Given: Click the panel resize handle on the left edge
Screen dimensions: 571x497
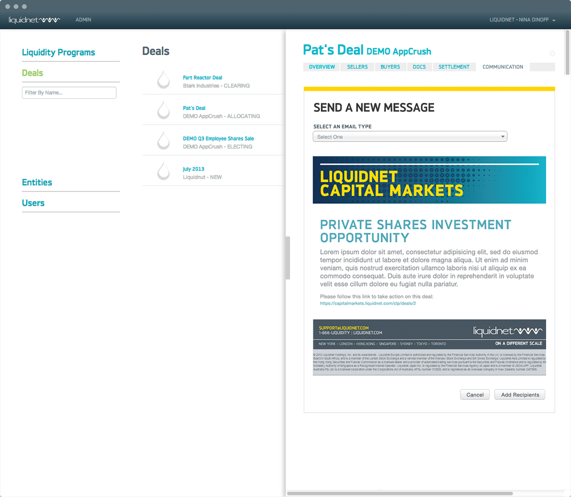Looking at the screenshot, I should (288, 258).
